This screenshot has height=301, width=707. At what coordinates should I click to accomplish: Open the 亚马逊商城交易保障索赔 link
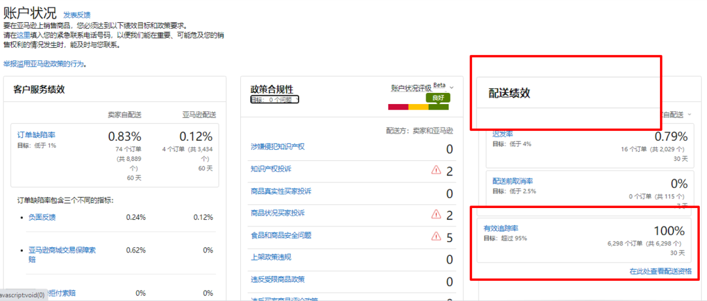62,254
